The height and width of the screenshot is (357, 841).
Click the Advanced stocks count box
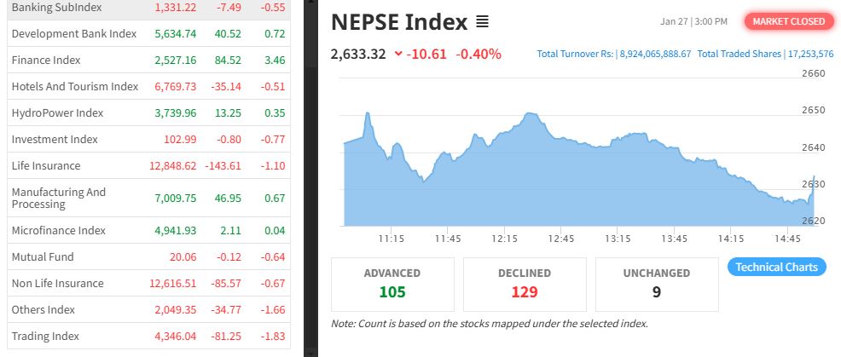click(x=392, y=284)
